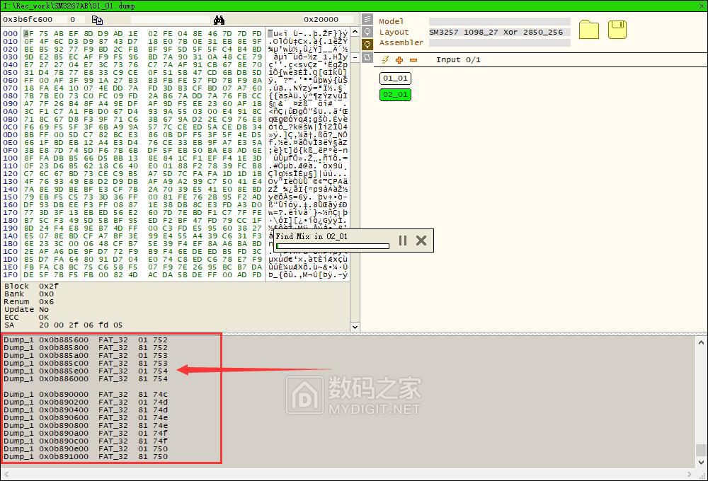The width and height of the screenshot is (708, 481).
Task: Click log panel scroll up arrow
Action: coord(701,342)
